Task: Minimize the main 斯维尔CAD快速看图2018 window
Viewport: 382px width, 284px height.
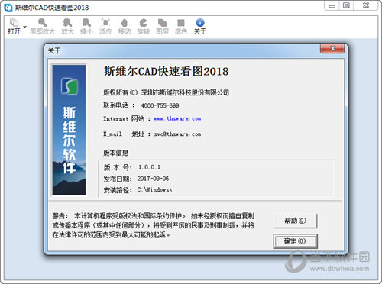Action: coord(332,6)
